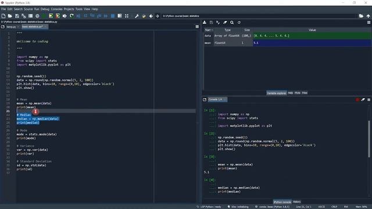Stop debugging square icon

[x=113, y=16]
